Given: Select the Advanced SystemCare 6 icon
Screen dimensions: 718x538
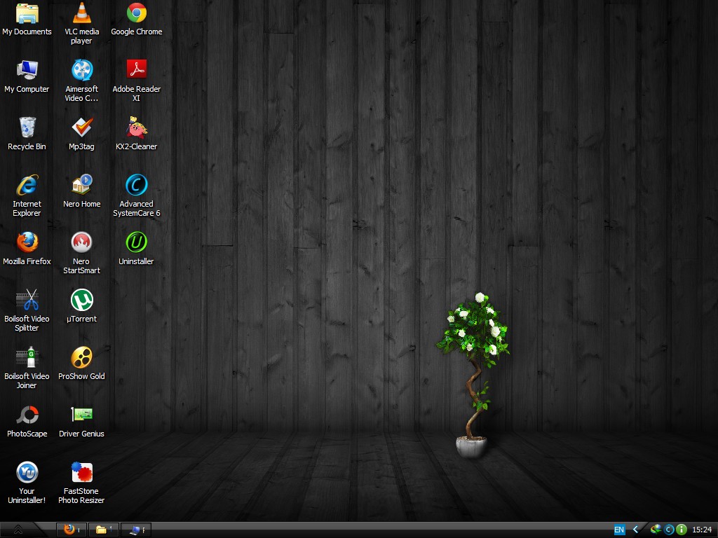Looking at the screenshot, I should [136, 185].
